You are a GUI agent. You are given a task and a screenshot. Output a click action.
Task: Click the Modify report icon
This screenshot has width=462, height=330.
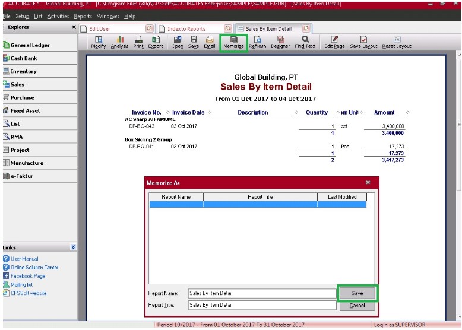98,42
